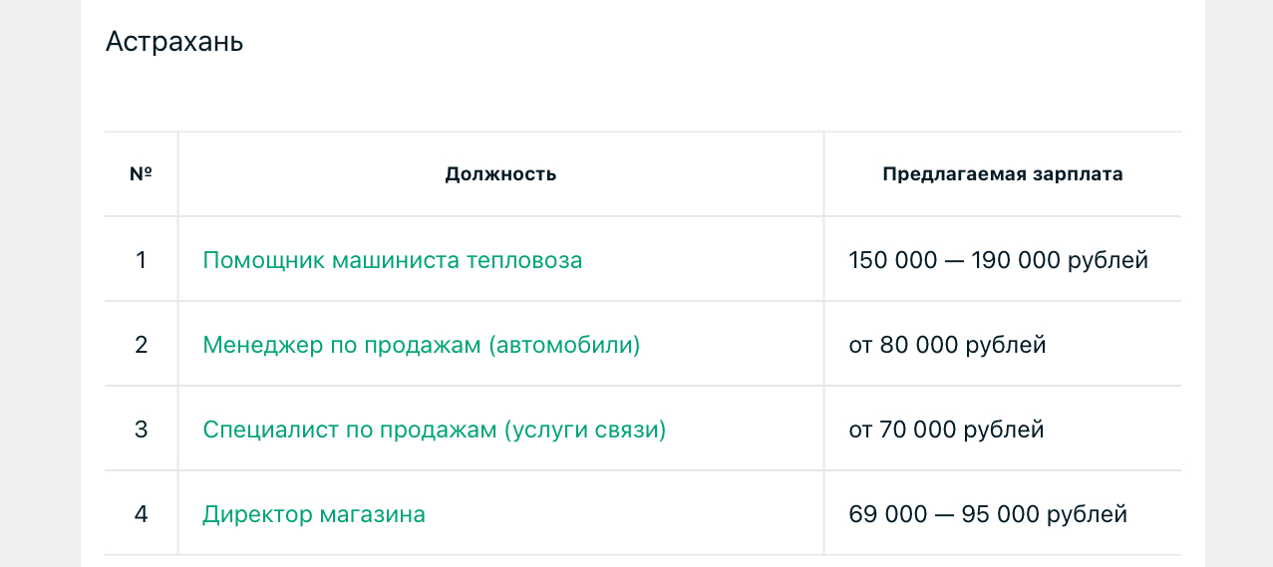Click blank space after the Директор магазина link
The width and height of the screenshot is (1273, 567).
[623, 514]
